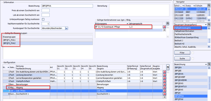Open Rundungsart für Durchschnitte dropdown
211x101 pixels.
coord(67,28)
